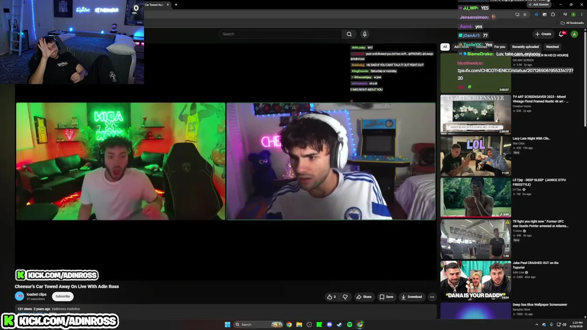
Task: Open Windows Start menu
Action: [227, 324]
